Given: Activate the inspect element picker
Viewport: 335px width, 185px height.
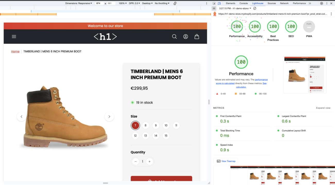Looking at the screenshot, I should 214,3.
